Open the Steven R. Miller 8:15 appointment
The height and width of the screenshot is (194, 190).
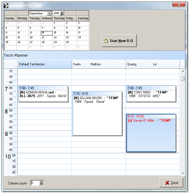pyautogui.click(x=151, y=133)
